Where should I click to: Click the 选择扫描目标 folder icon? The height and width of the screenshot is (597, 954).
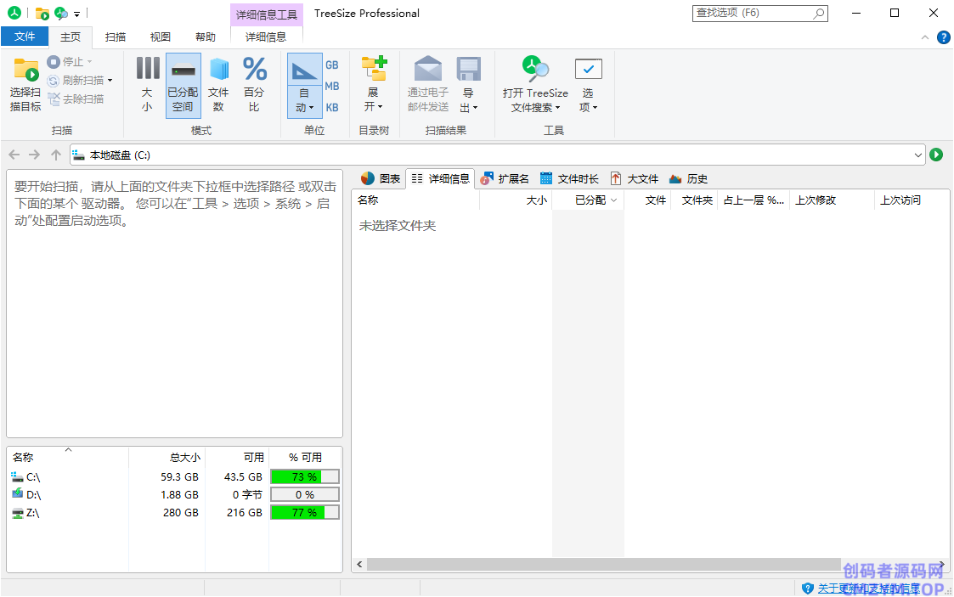25,70
